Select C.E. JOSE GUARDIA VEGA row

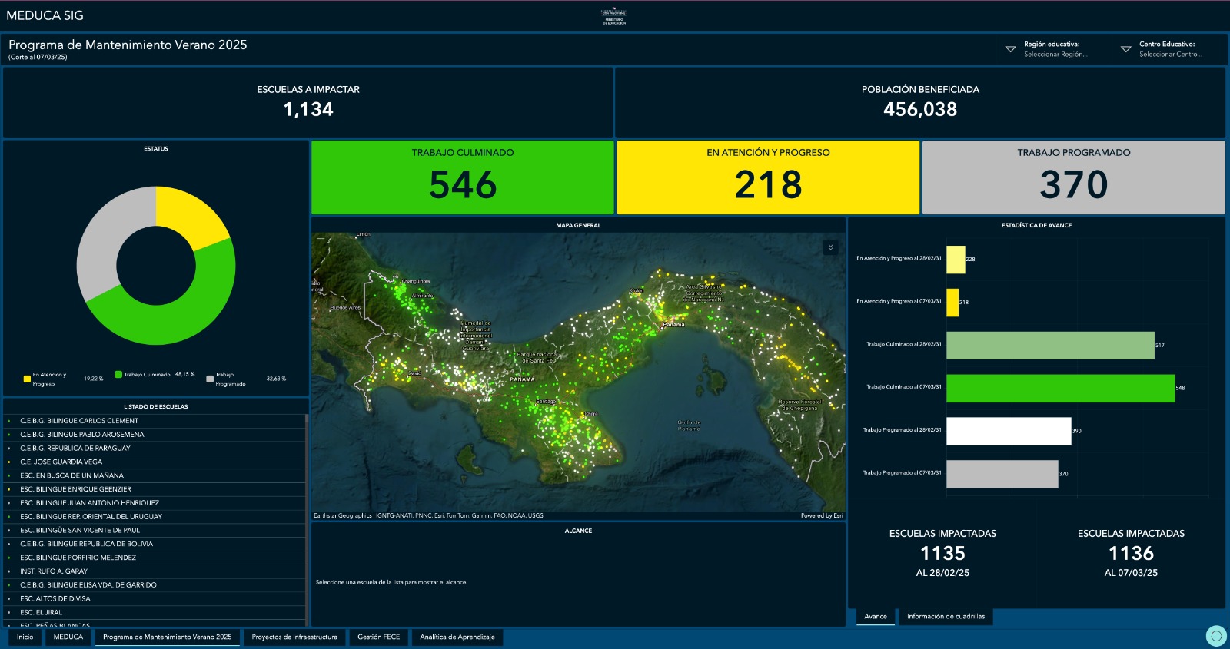(x=155, y=462)
